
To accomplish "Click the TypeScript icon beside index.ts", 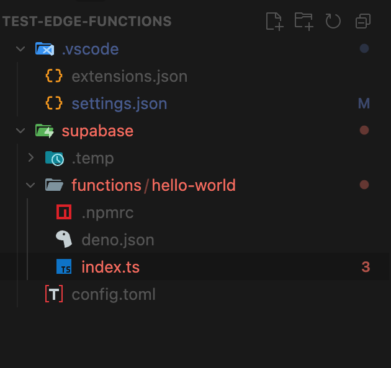I will (x=64, y=267).
